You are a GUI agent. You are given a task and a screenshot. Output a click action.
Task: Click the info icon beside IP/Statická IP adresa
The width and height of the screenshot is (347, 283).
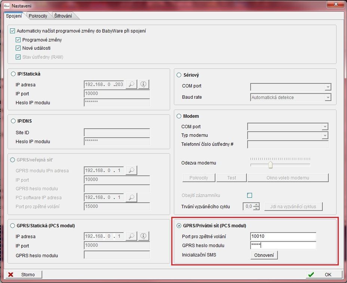pyautogui.click(x=144, y=84)
